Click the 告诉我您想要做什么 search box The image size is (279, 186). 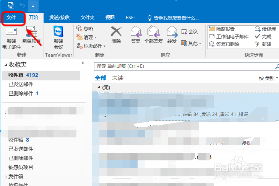click(173, 18)
